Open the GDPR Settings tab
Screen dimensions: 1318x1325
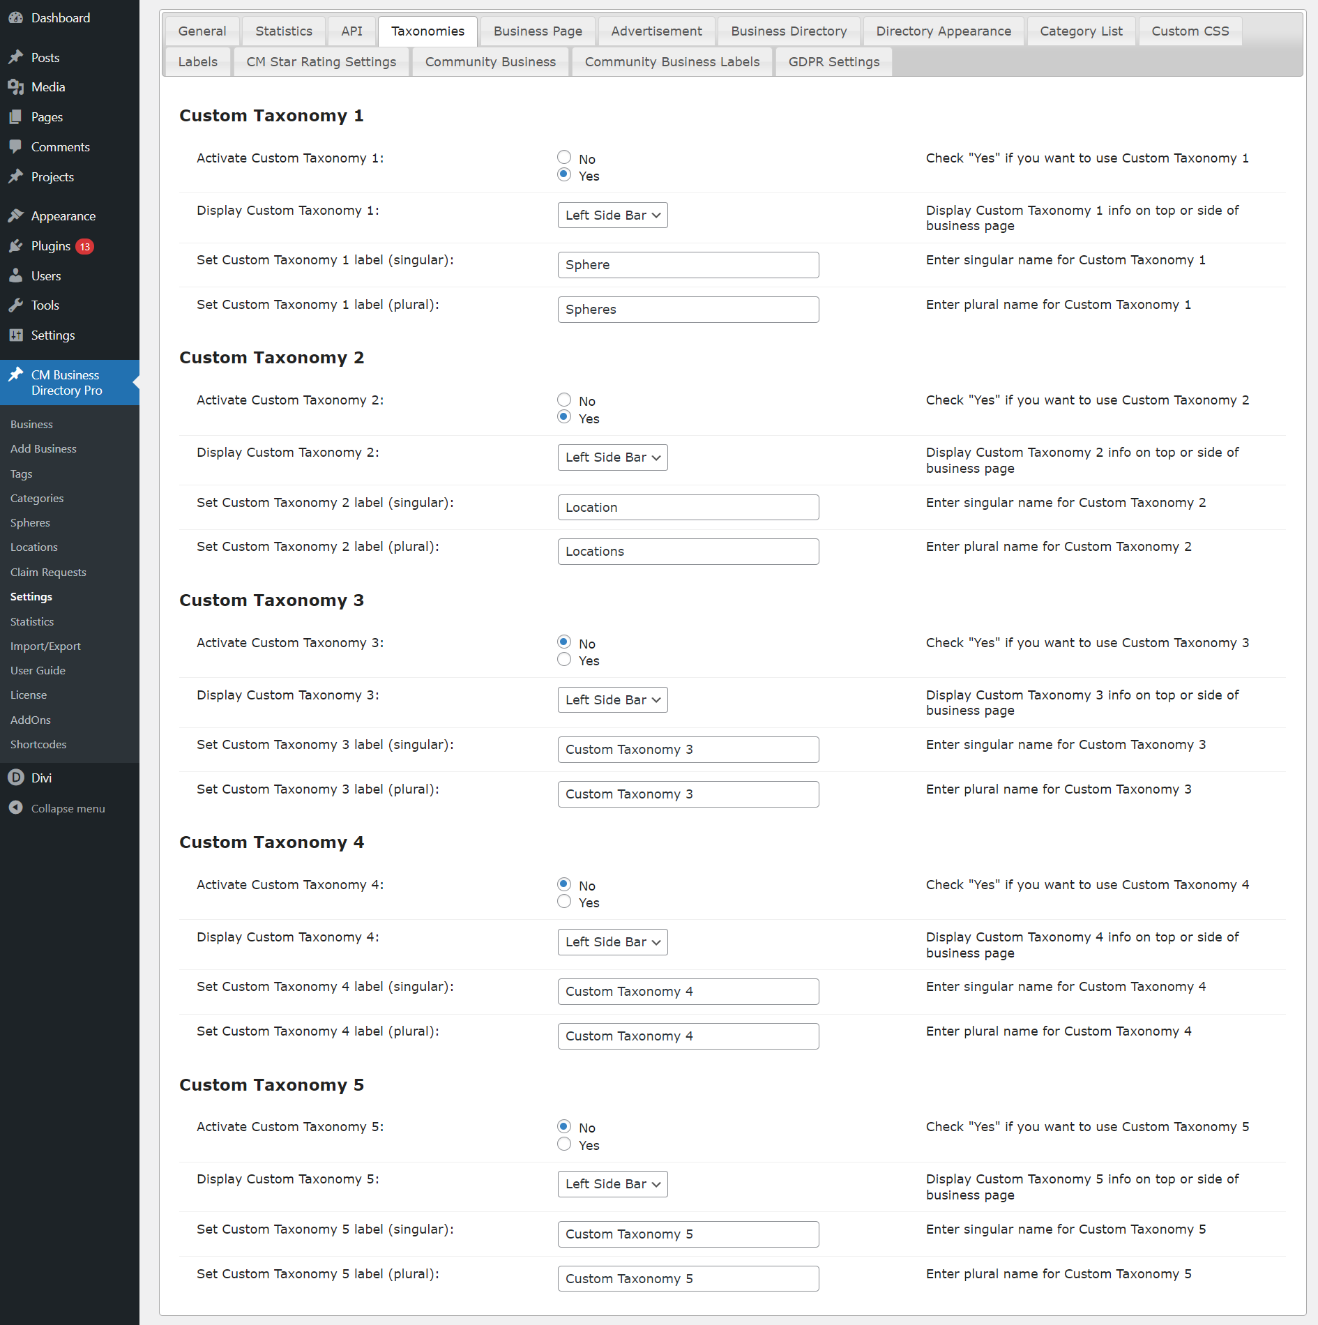pyautogui.click(x=833, y=62)
